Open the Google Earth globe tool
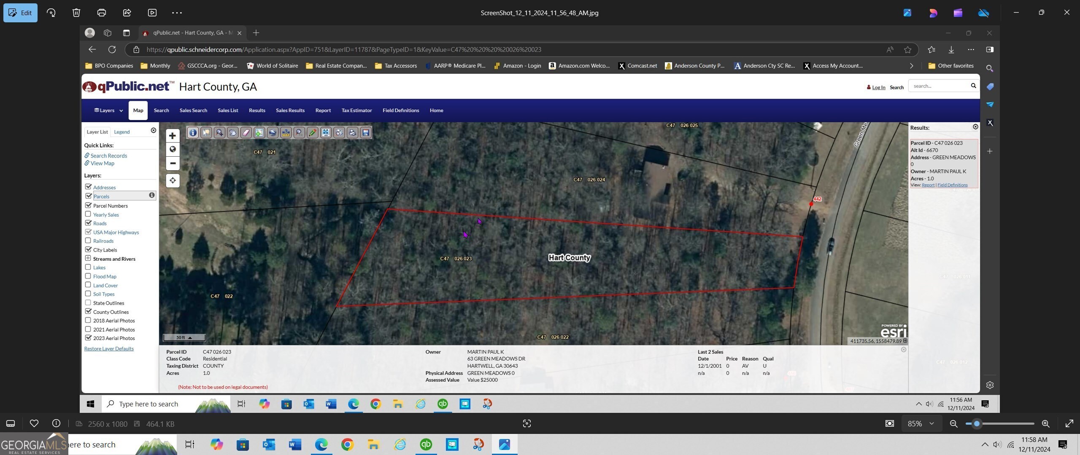The width and height of the screenshot is (1080, 455). (x=273, y=133)
